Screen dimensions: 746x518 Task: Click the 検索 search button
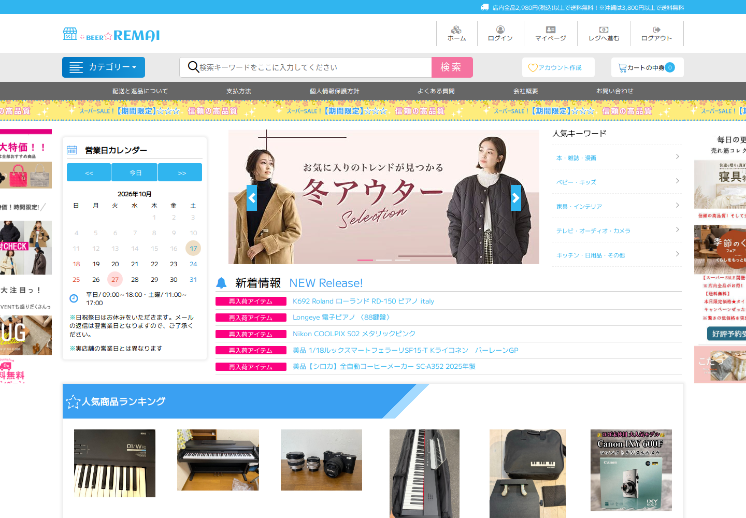coord(452,67)
